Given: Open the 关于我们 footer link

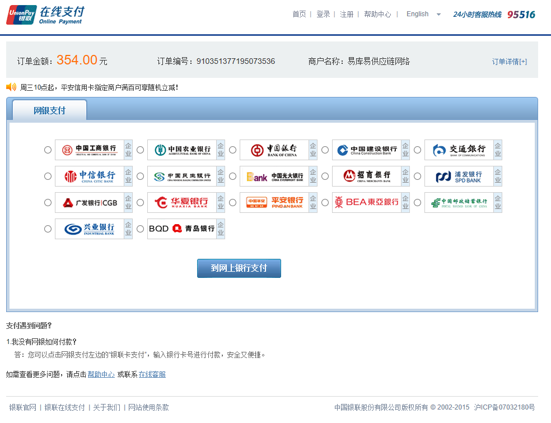Looking at the screenshot, I should tap(106, 407).
